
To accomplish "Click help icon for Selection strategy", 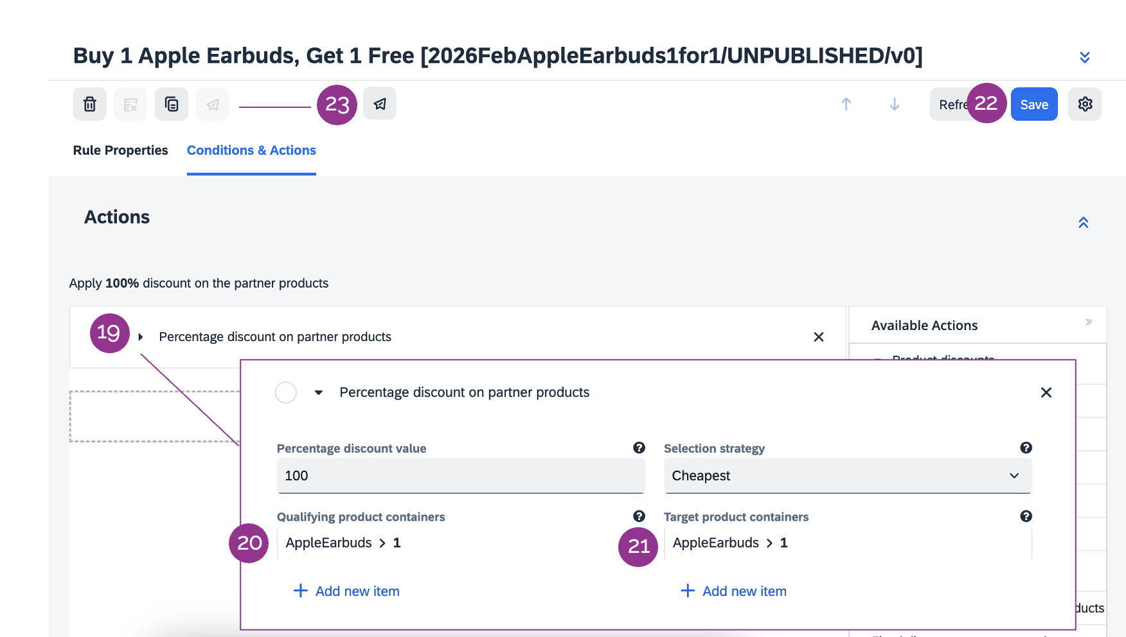I will (x=1026, y=448).
